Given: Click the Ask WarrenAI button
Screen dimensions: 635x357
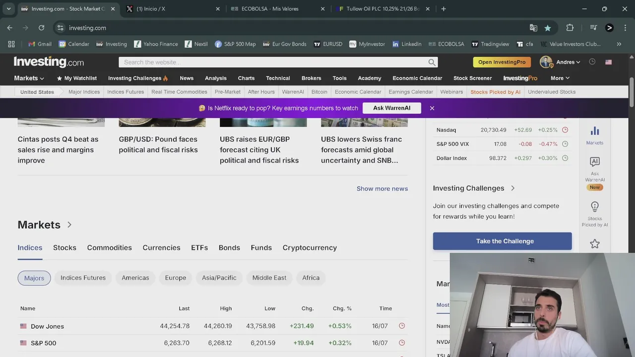Looking at the screenshot, I should [x=392, y=108].
